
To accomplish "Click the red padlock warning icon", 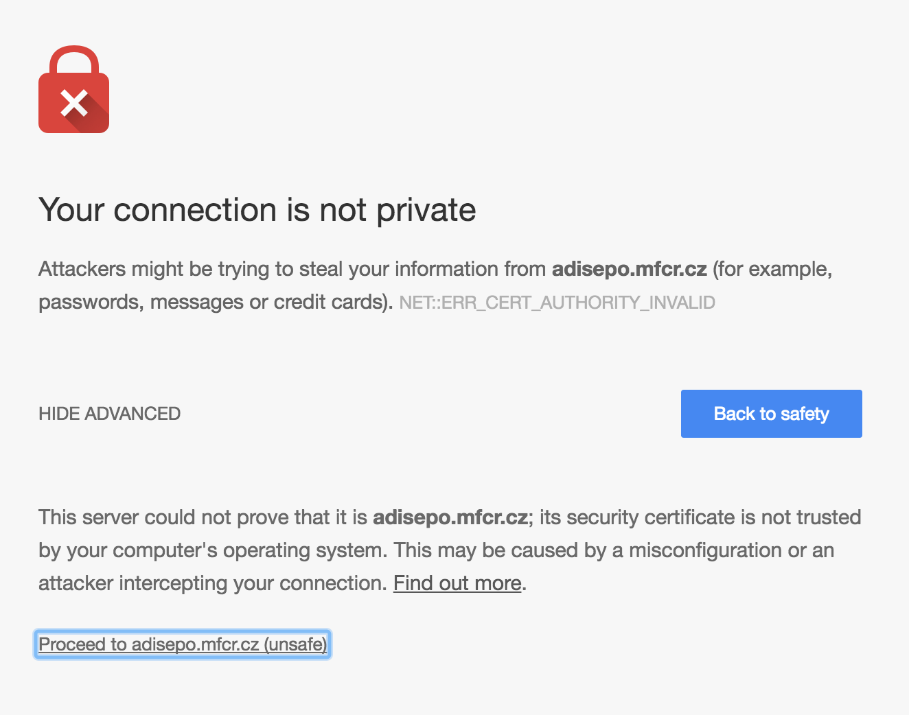I will 73,96.
